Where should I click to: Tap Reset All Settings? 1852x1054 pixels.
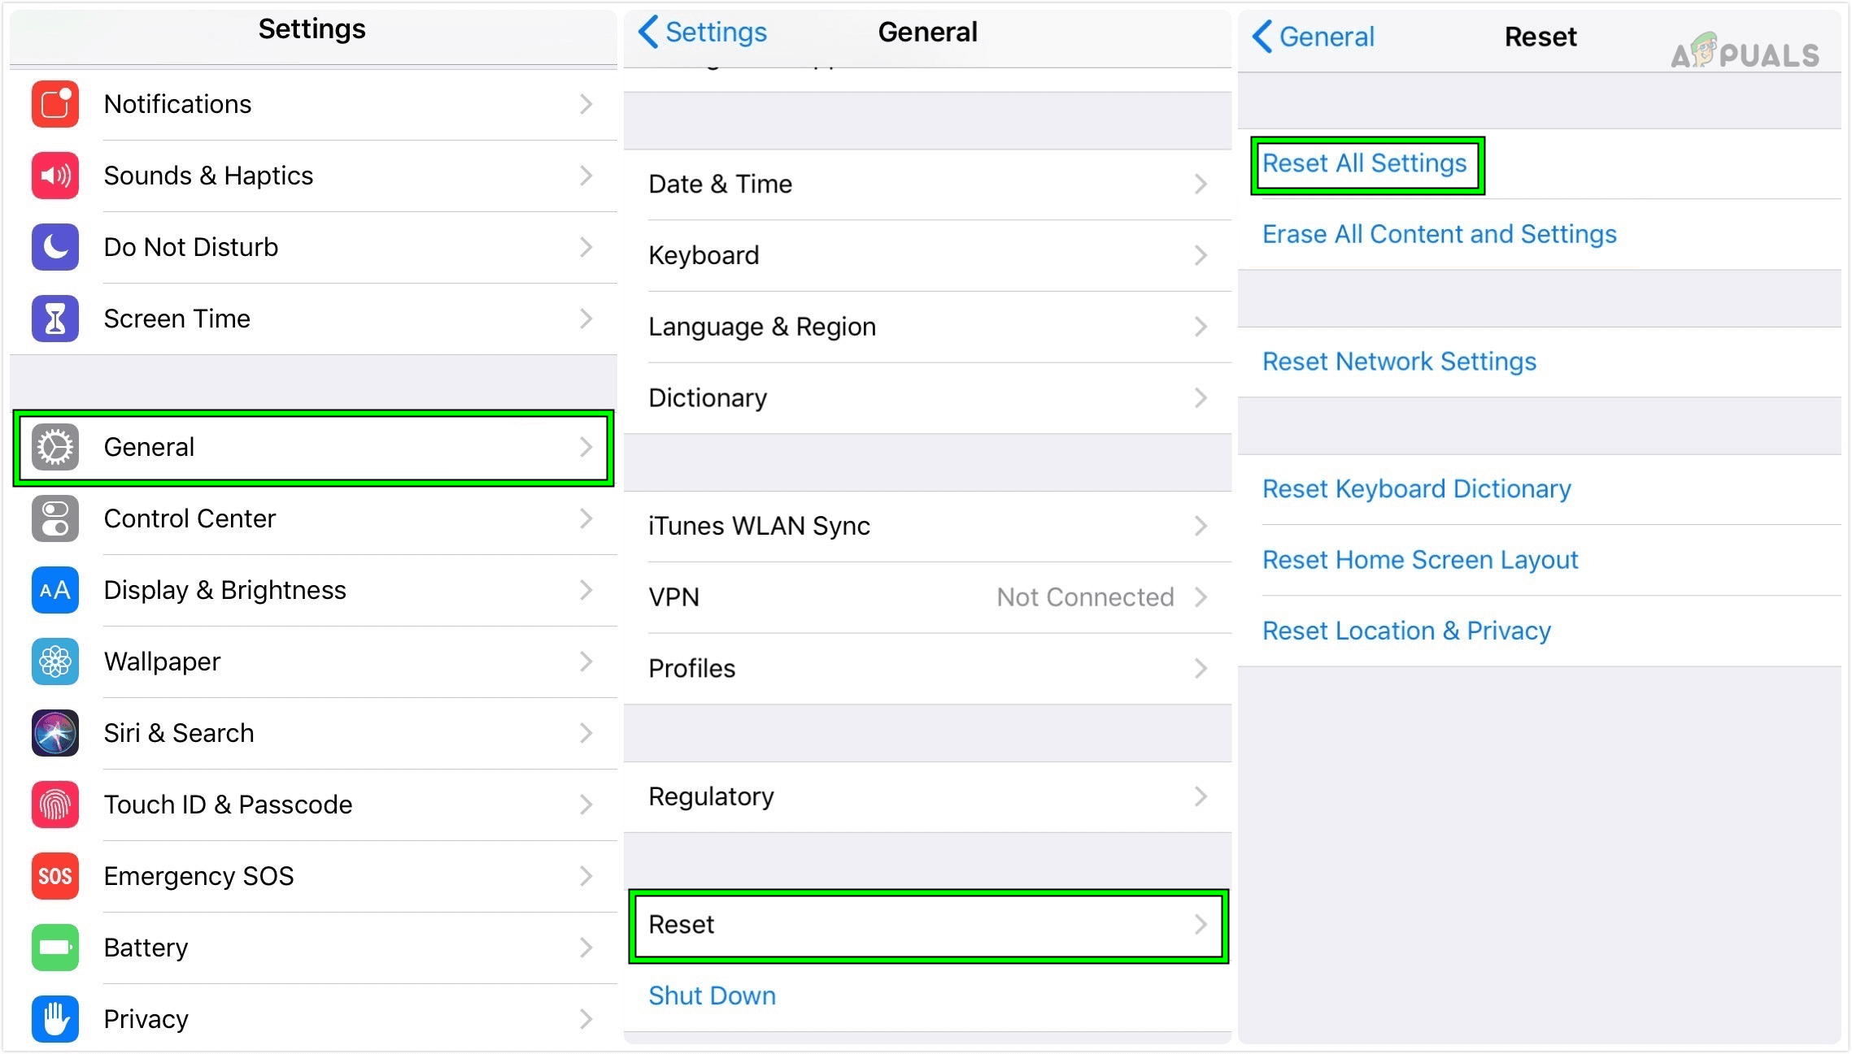click(1365, 163)
